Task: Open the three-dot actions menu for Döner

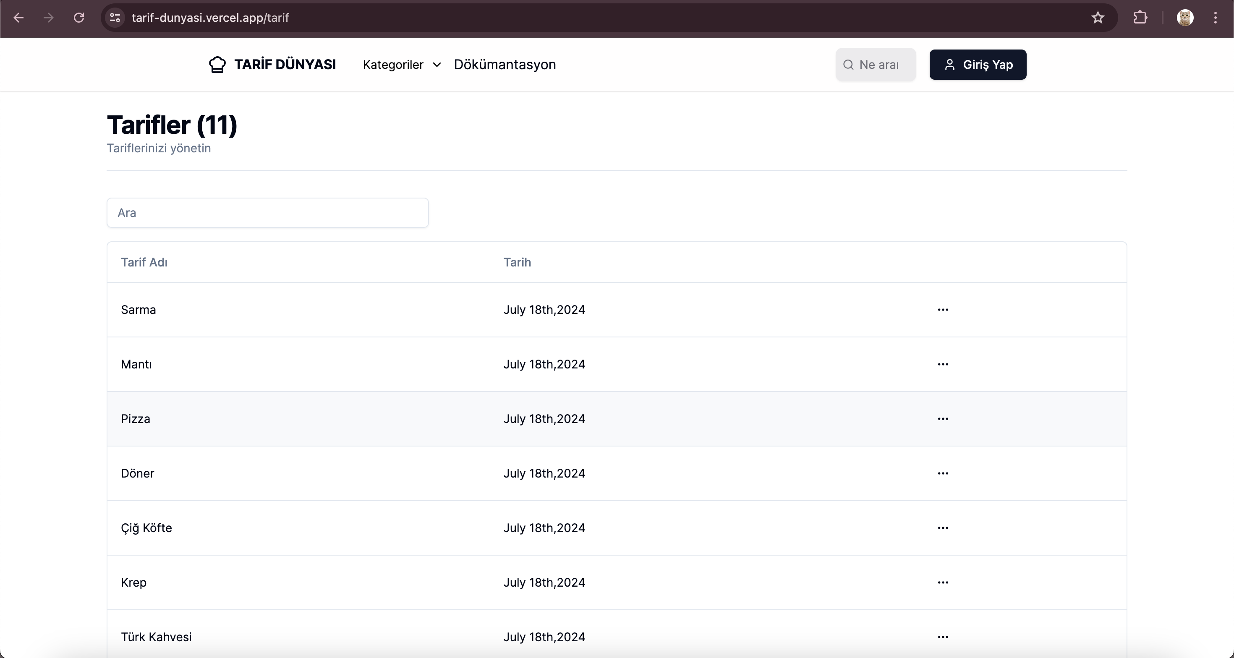Action: pos(943,474)
